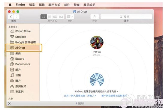Open iDward home folder

23,59
